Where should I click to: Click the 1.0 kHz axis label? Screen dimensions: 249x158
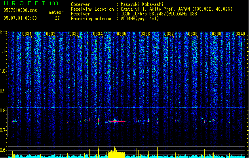[x=3, y=71]
